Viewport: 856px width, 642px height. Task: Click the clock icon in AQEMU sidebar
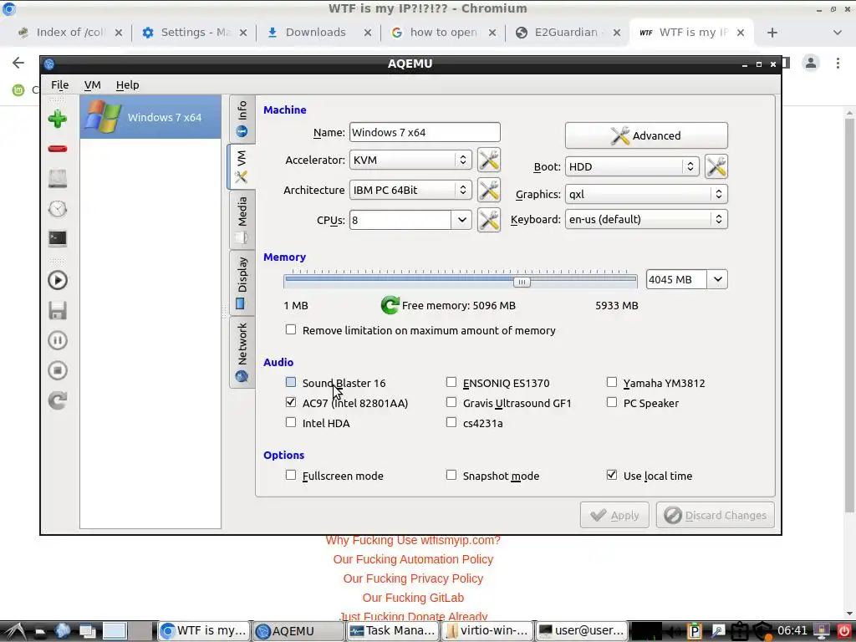58,208
